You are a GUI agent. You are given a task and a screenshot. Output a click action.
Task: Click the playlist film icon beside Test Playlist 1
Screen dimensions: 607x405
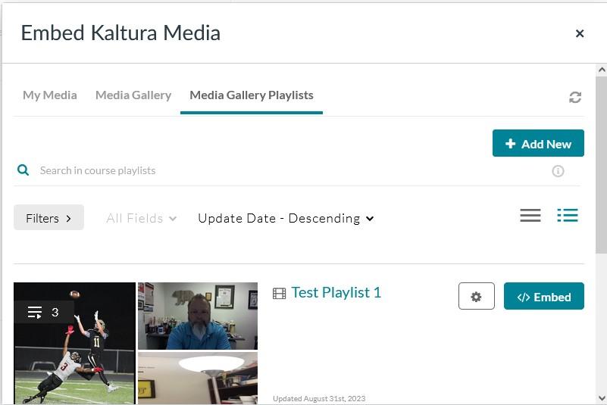[279, 294]
